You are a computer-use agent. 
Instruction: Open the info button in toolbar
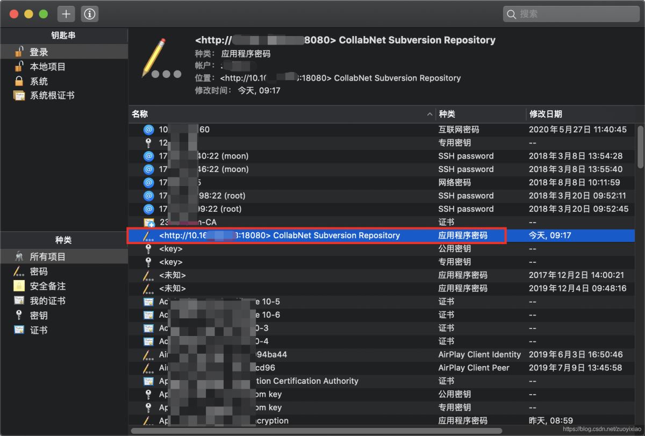click(90, 14)
